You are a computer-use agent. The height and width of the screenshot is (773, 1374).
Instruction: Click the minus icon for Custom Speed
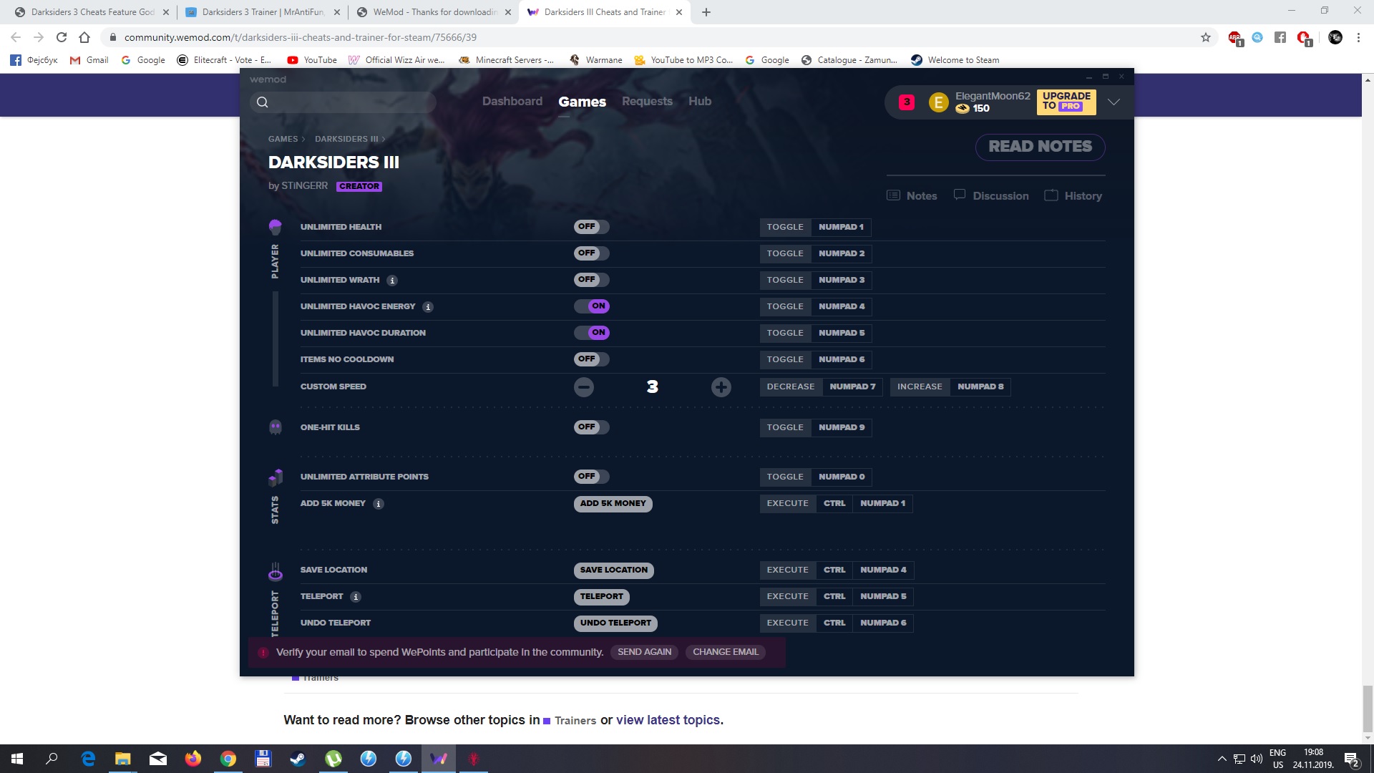coord(584,387)
